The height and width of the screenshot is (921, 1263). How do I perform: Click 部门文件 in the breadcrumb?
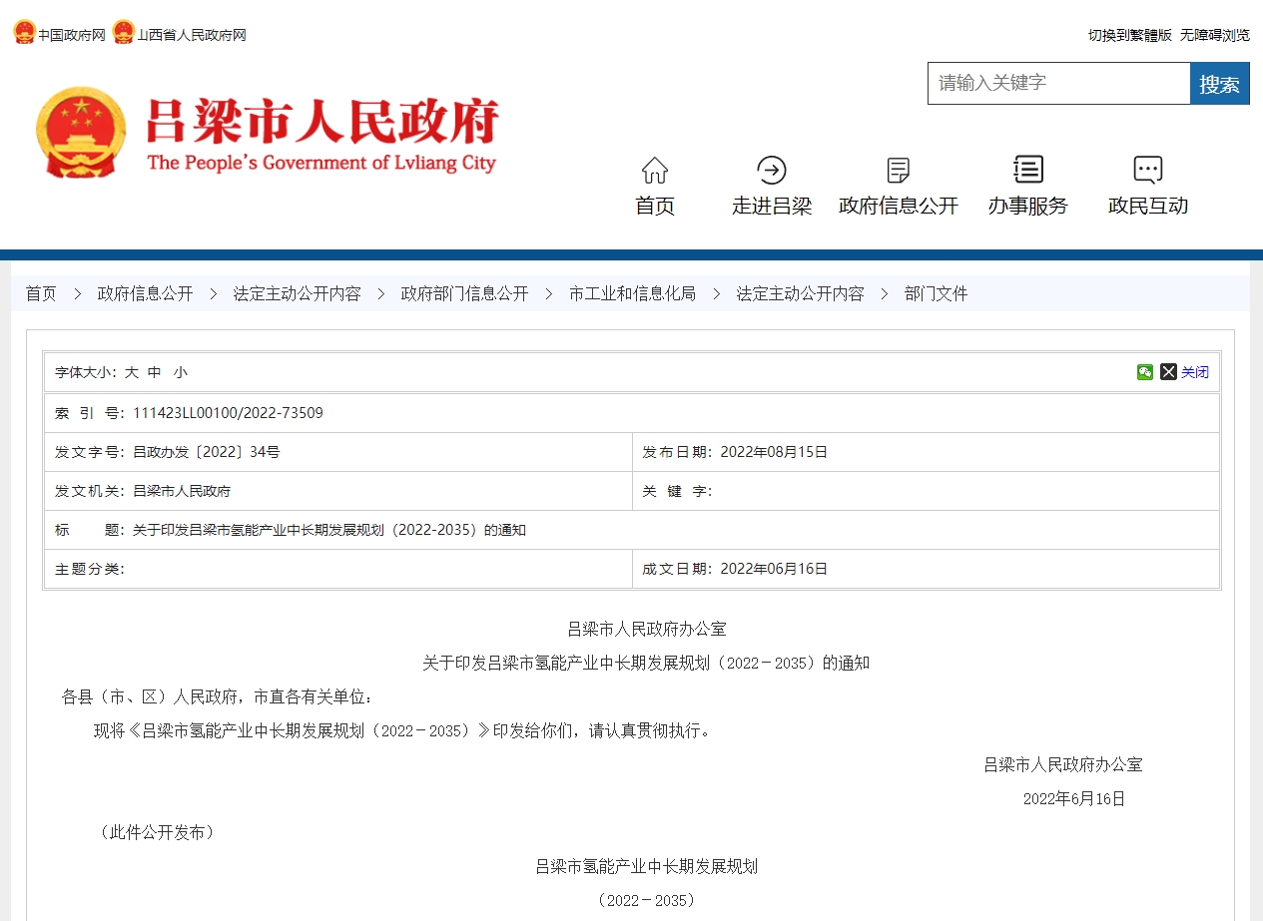[x=936, y=293]
